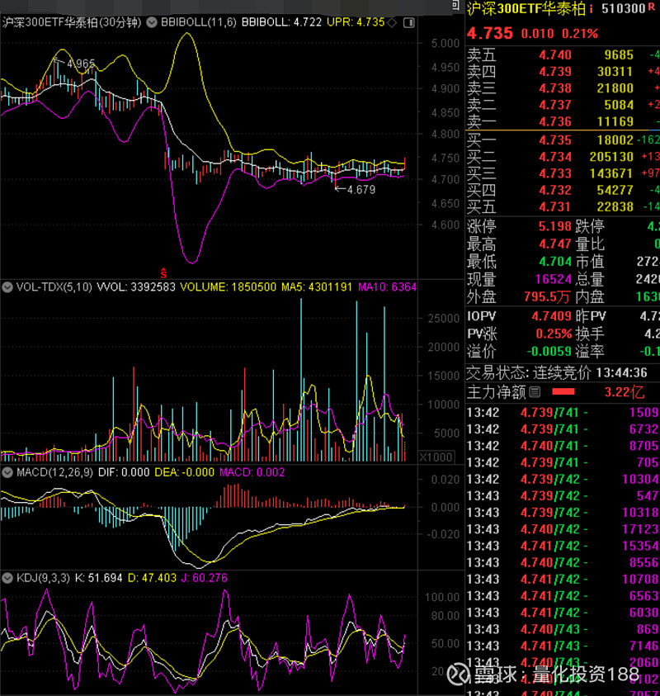
Task: Click the 0.21% change percentage
Action: coord(580,34)
